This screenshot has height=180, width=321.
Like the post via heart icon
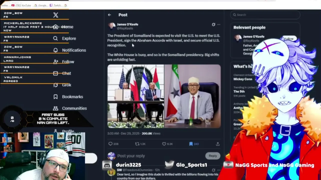tap(164, 144)
